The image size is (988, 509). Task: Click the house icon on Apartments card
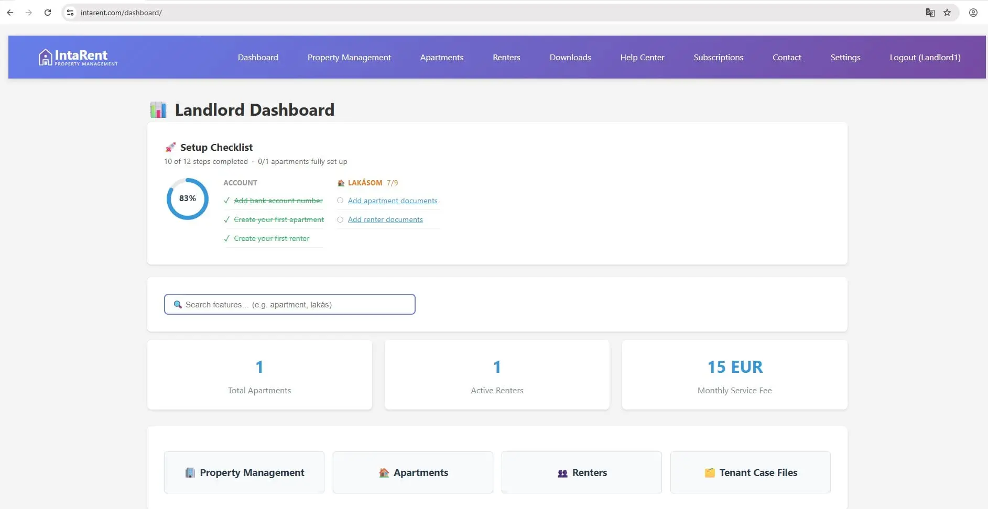point(384,473)
